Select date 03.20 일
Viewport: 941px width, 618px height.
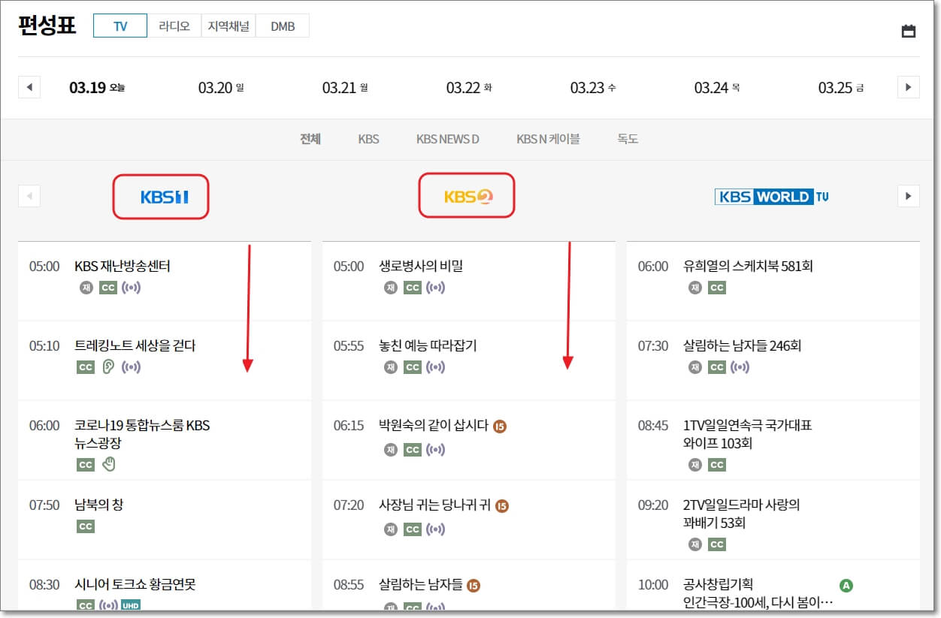pos(221,88)
